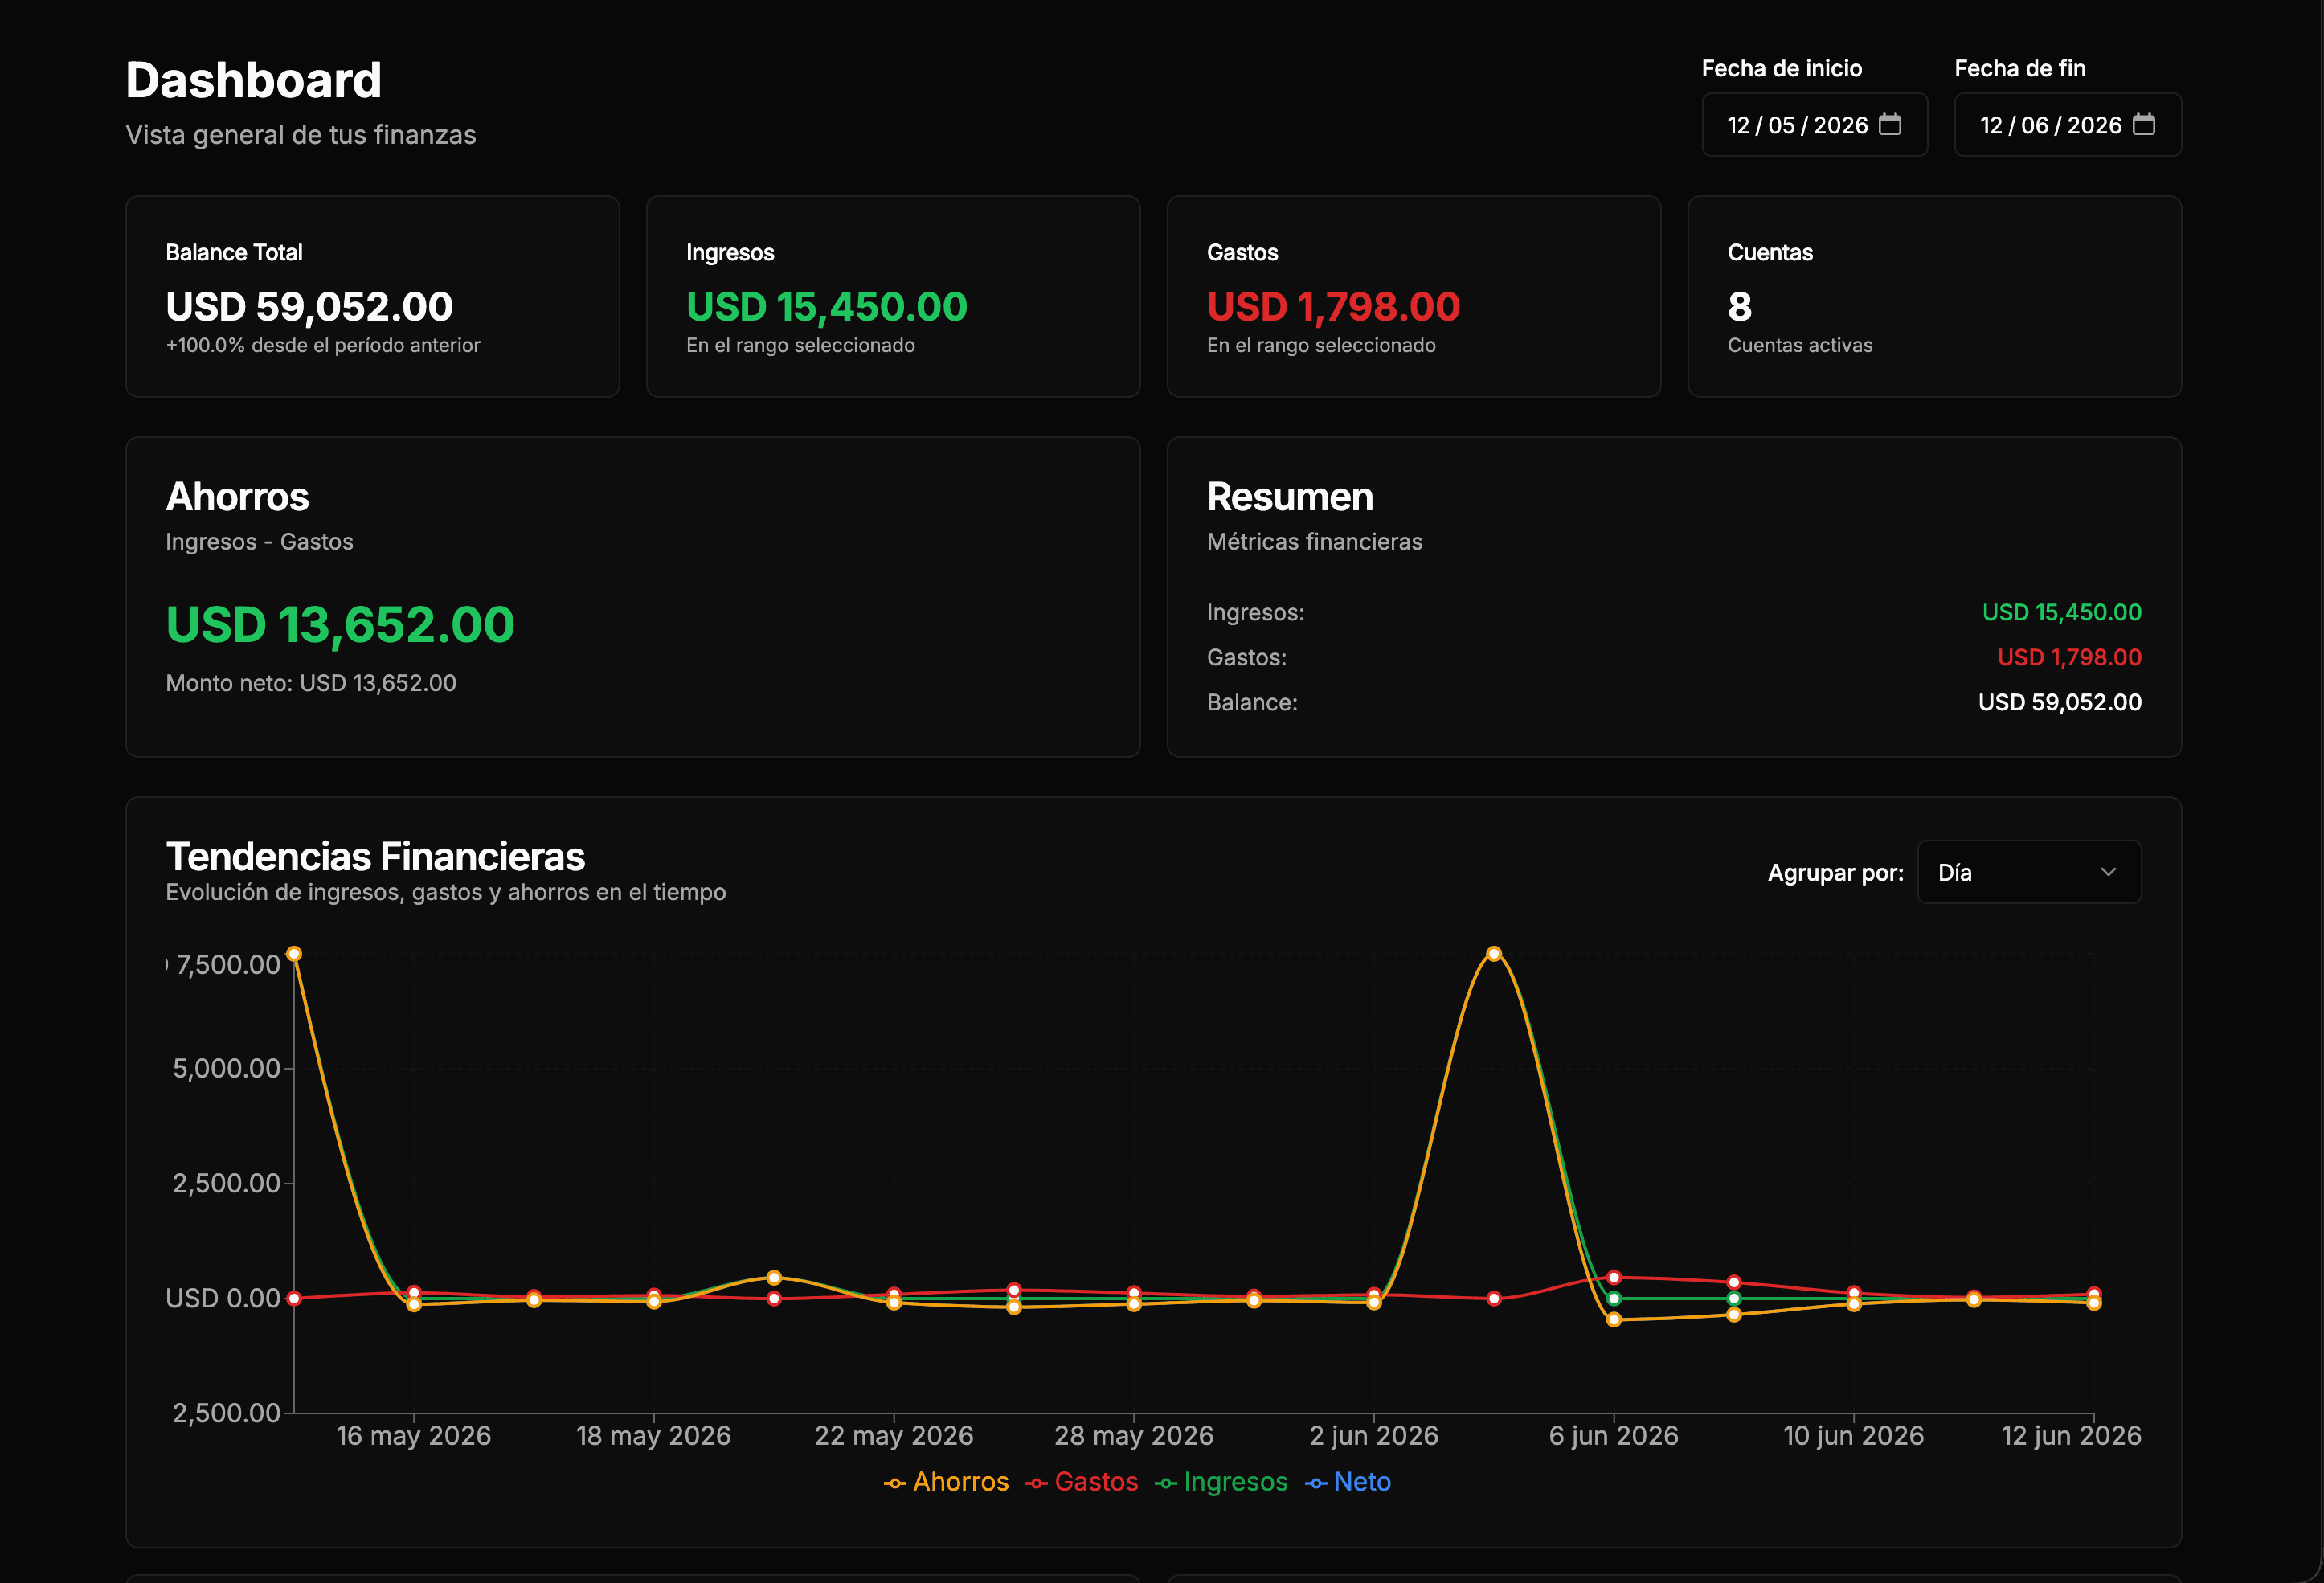Image resolution: width=2324 pixels, height=1583 pixels.
Task: Toggle the Ahorros series in chart legend
Action: click(946, 1482)
